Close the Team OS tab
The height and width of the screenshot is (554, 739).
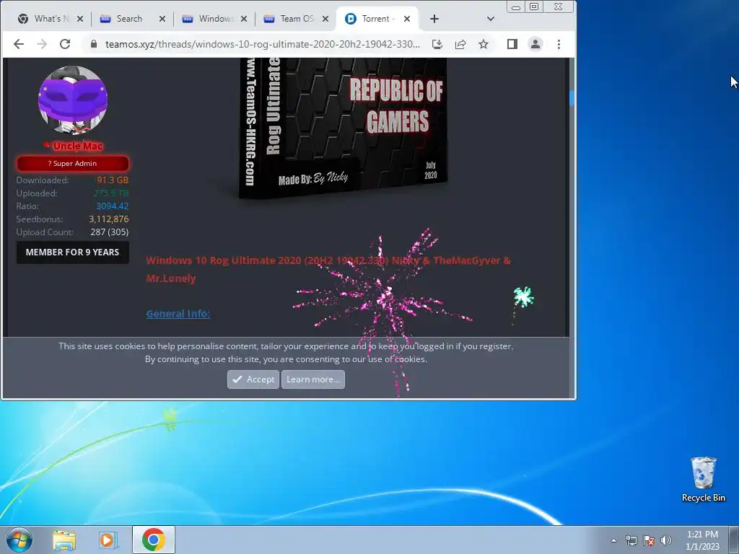coord(325,19)
